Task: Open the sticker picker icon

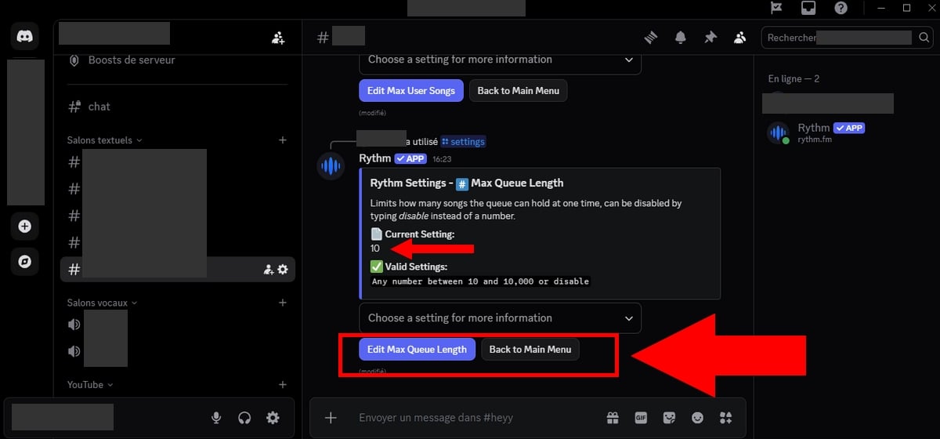Action: click(x=669, y=418)
